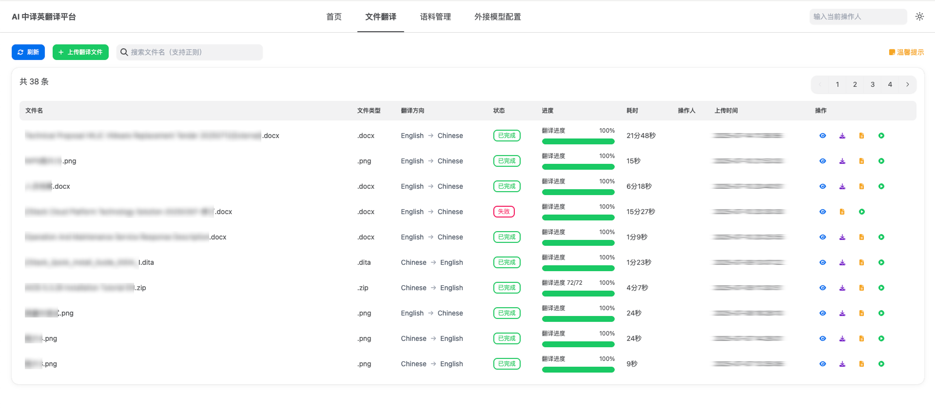Download the result in the 1分9秒 row
The width and height of the screenshot is (935, 415).
[x=842, y=237]
